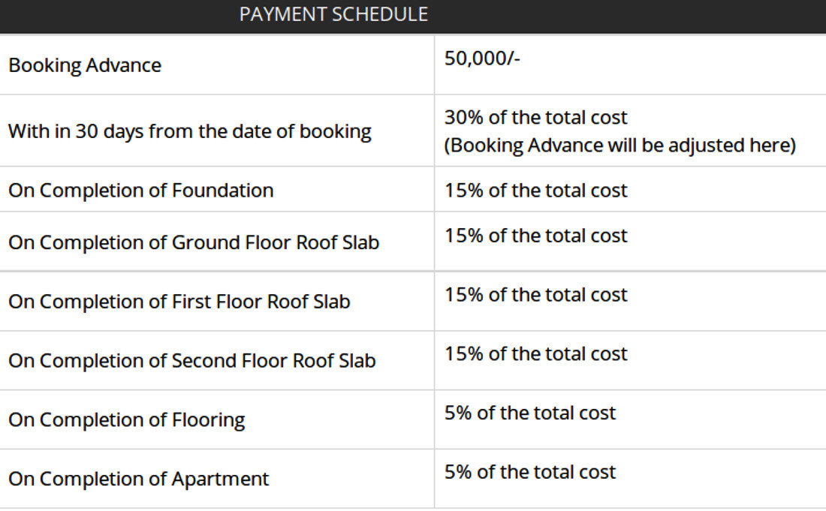Click the 5% cost for Flooring row
This screenshot has width=826, height=511.
pos(530,413)
